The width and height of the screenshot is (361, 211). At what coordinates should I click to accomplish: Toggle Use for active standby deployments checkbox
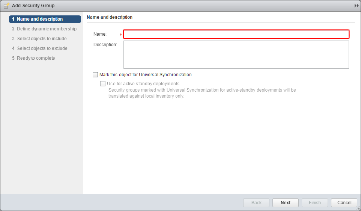click(103, 84)
